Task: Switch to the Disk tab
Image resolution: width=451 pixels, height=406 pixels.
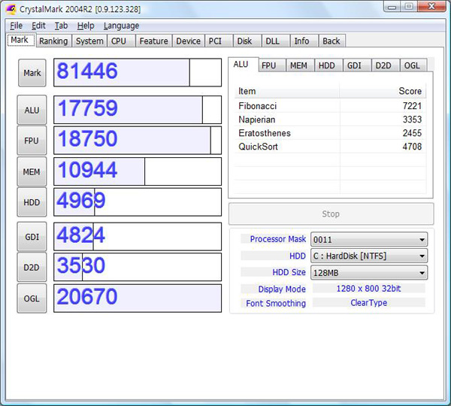Action: pyautogui.click(x=247, y=41)
